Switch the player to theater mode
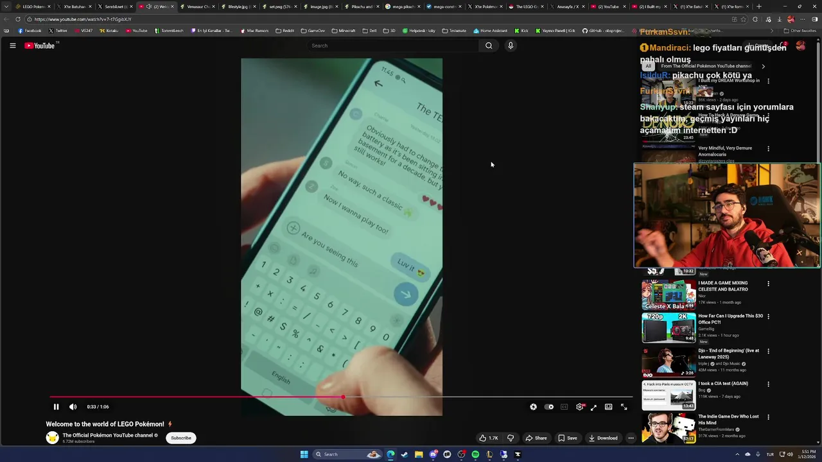This screenshot has width=822, height=462. tap(608, 407)
